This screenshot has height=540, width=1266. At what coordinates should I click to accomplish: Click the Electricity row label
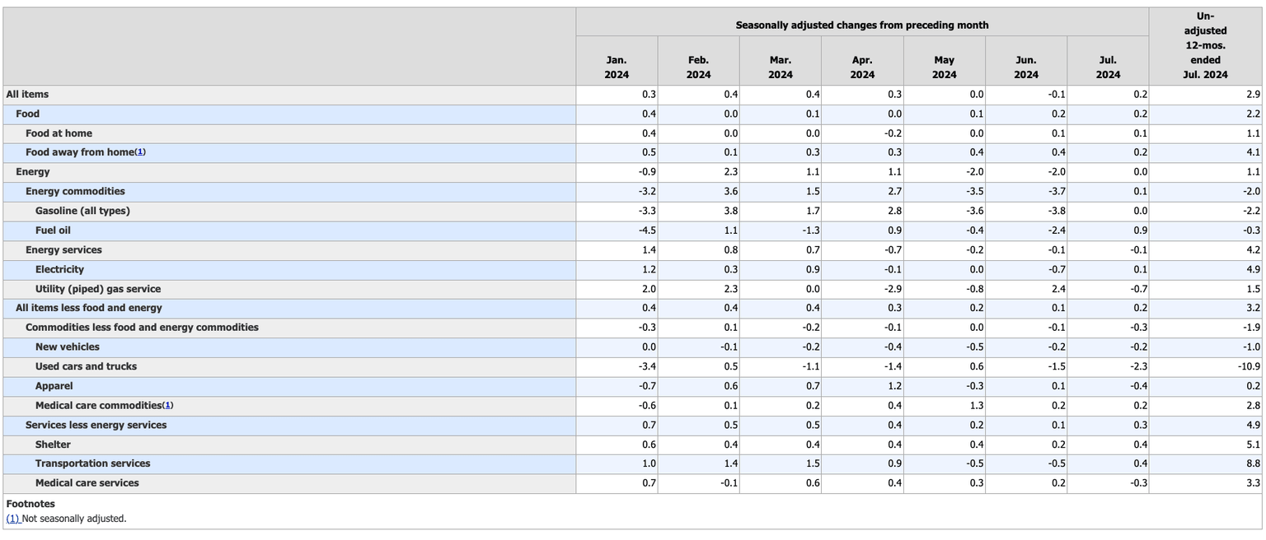pyautogui.click(x=59, y=269)
